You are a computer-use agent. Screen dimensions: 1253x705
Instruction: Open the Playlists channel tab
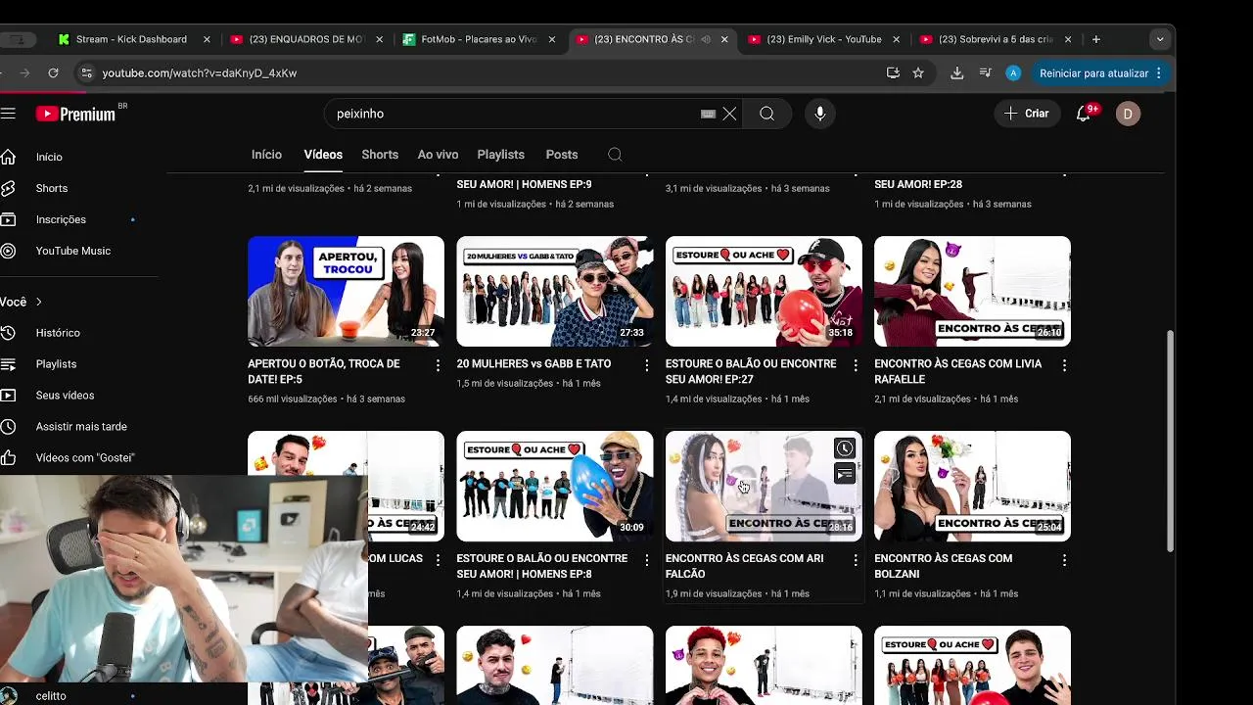500,155
